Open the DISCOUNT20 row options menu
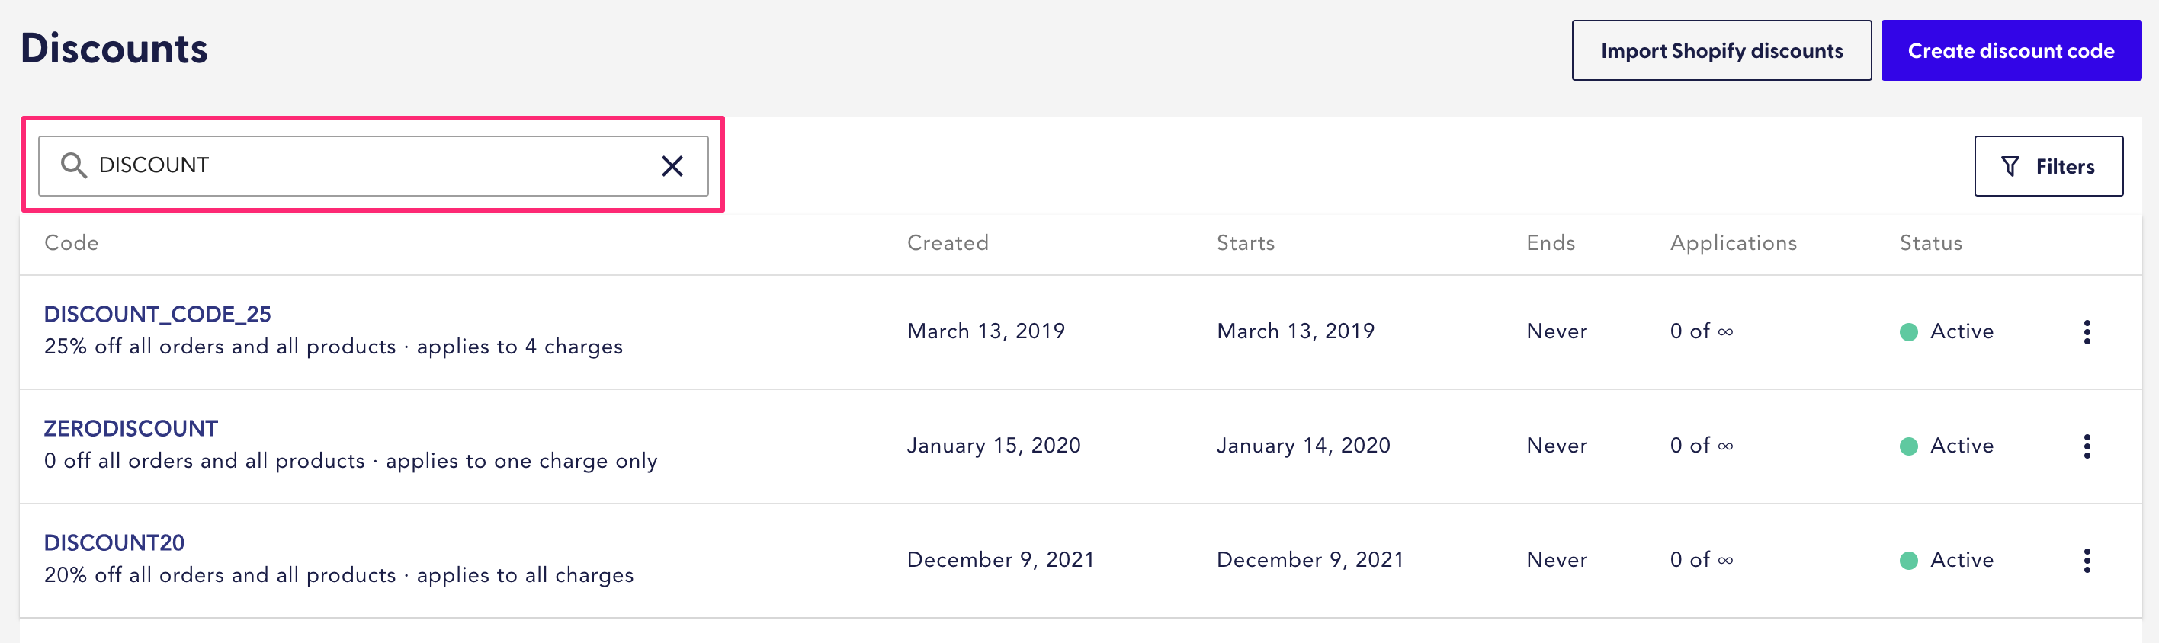2159x643 pixels. (x=2086, y=560)
